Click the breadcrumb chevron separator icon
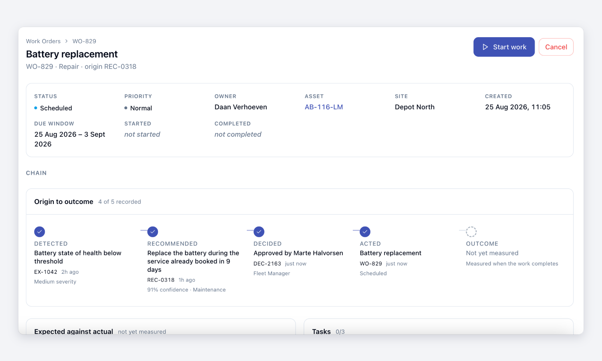 (67, 41)
